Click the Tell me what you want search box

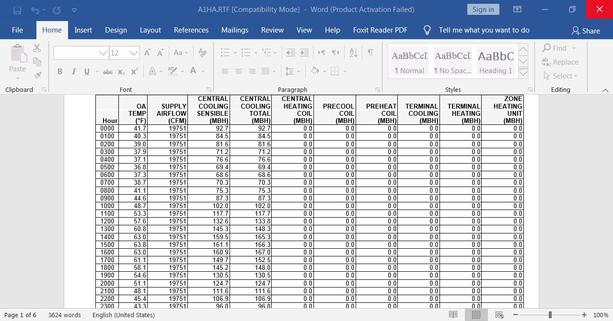[484, 30]
